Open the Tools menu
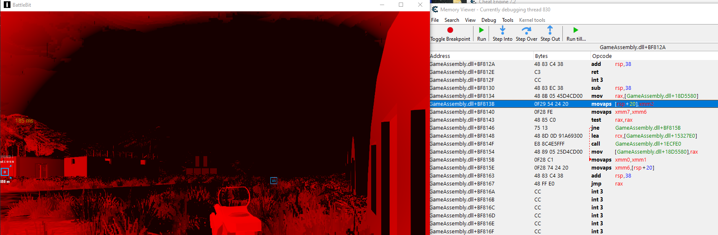Screen dimensions: 718x235 507,20
